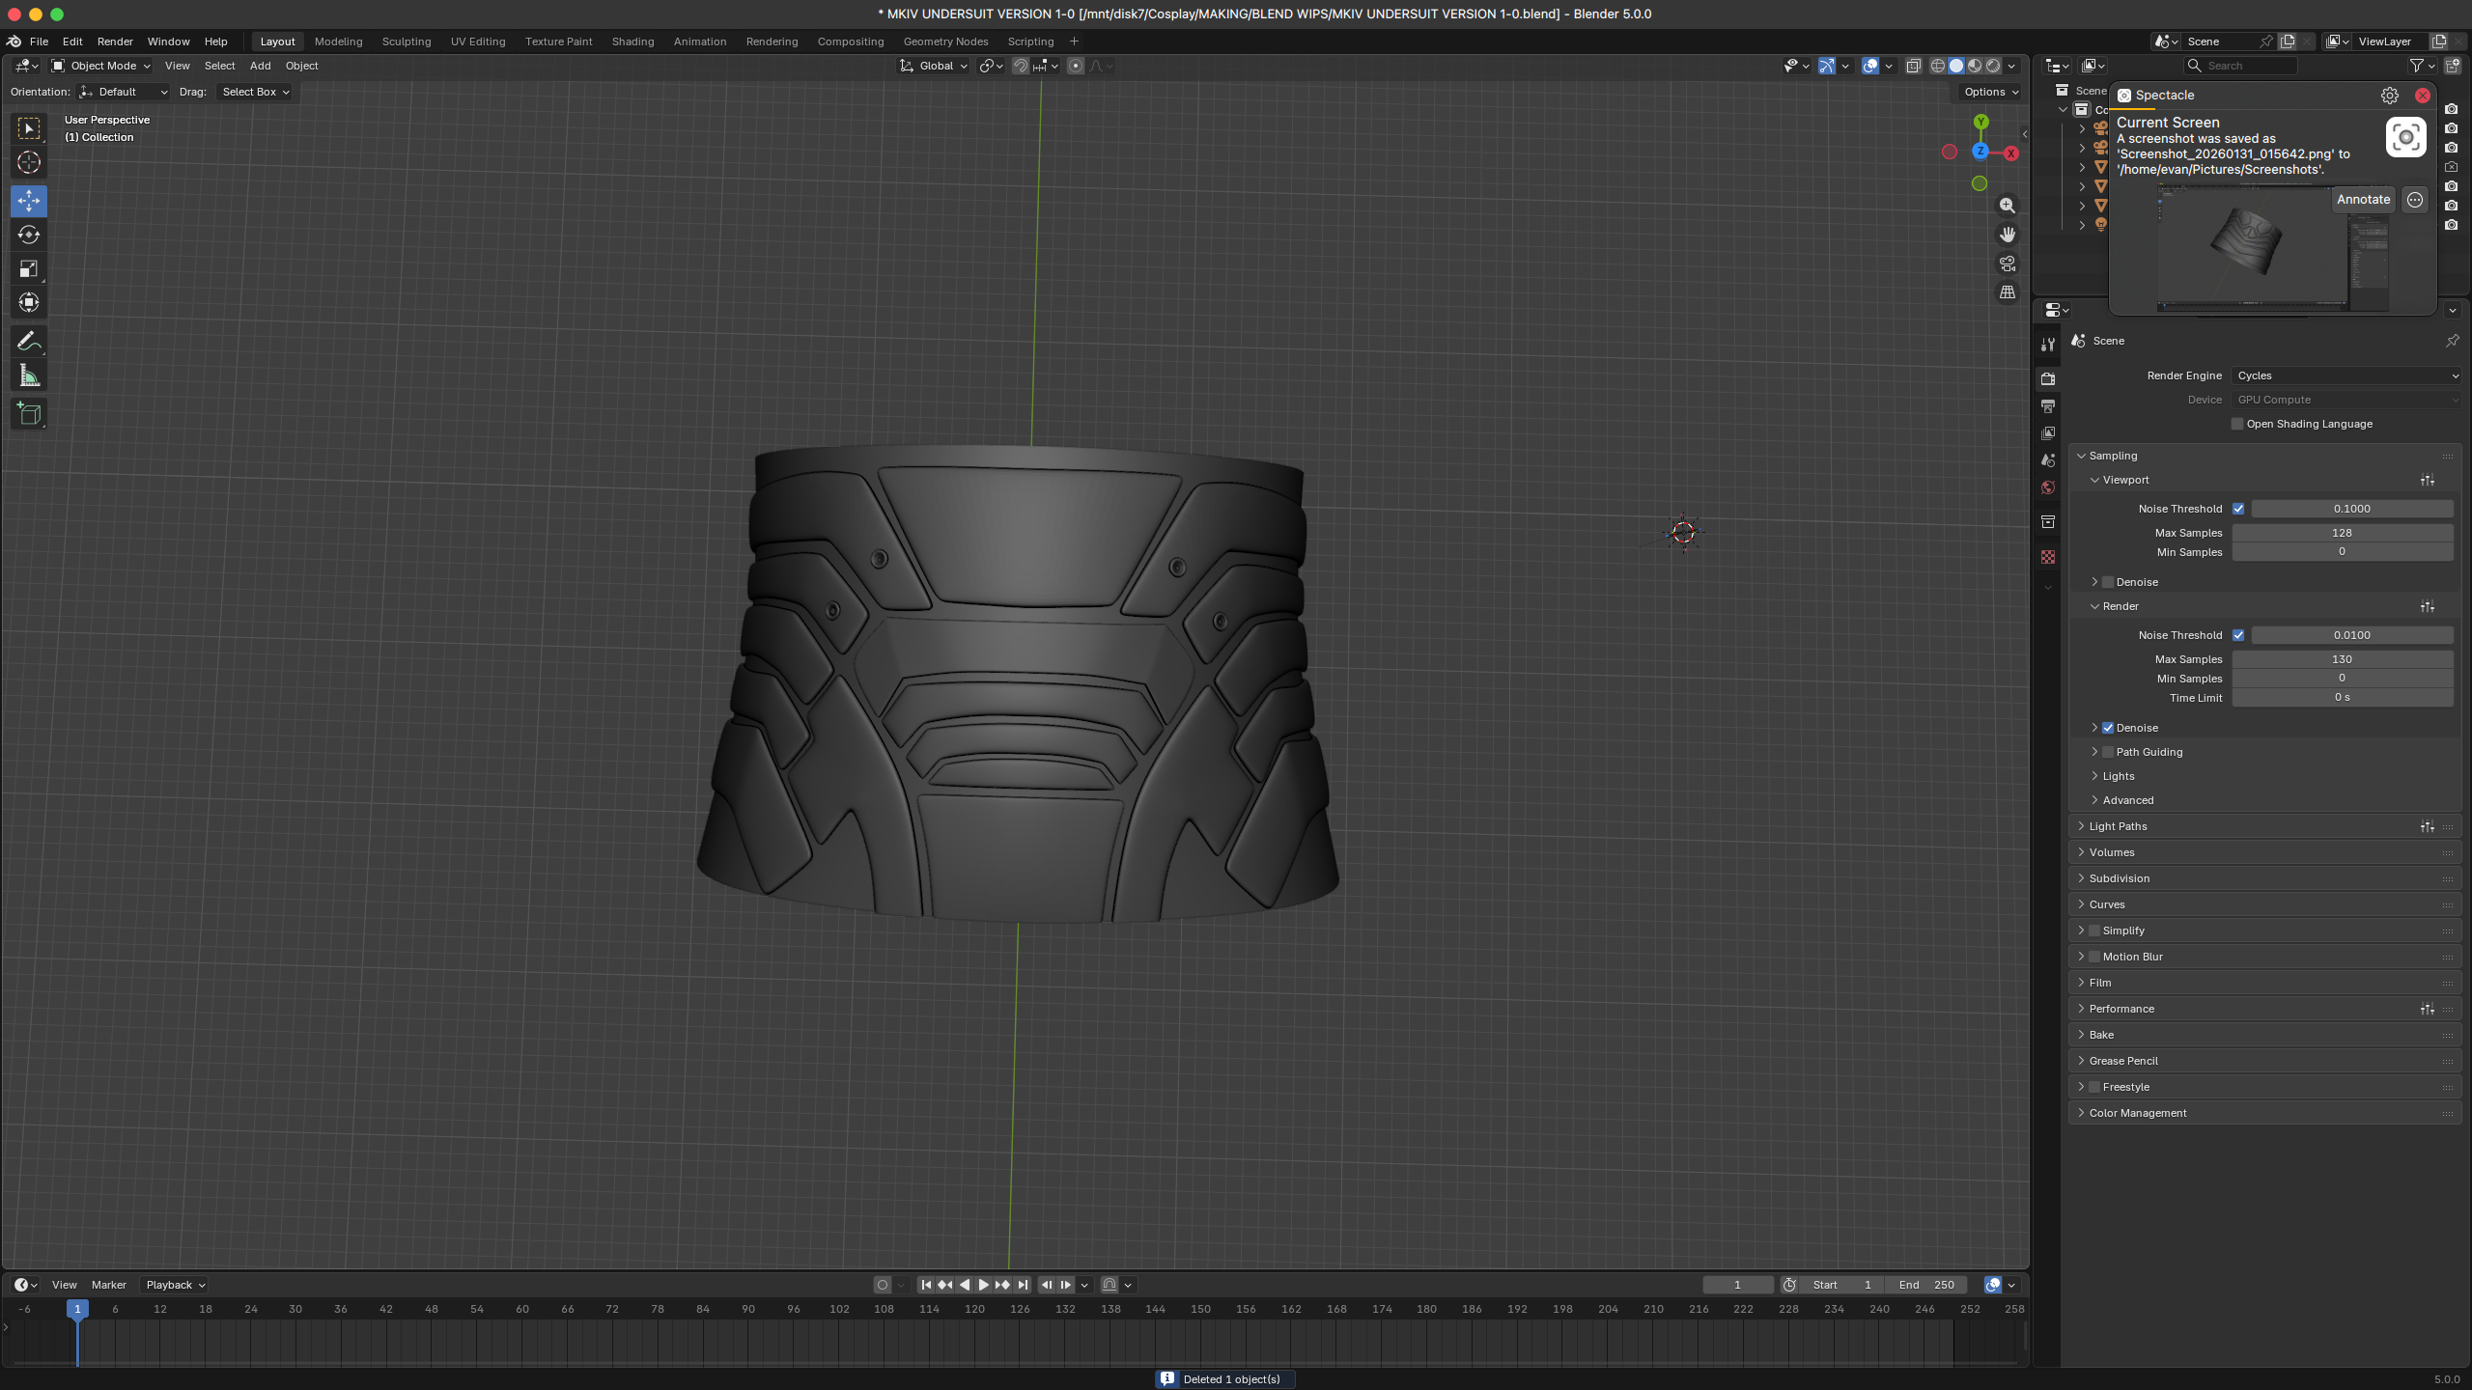Uncheck Noise Threshold under Viewport sampling
This screenshot has width=2472, height=1390.
pyautogui.click(x=2240, y=508)
